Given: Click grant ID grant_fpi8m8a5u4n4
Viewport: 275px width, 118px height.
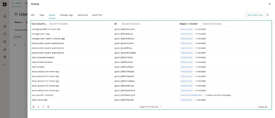Looking at the screenshot, I should coord(125,90).
